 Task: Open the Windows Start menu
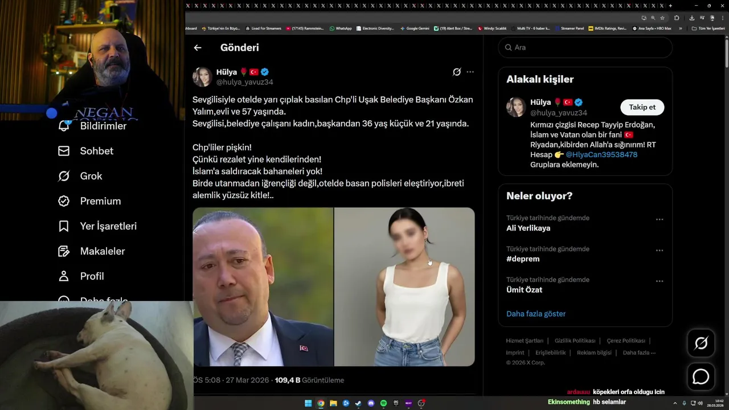click(308, 403)
